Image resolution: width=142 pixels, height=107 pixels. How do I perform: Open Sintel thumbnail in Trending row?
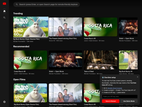point(128,27)
